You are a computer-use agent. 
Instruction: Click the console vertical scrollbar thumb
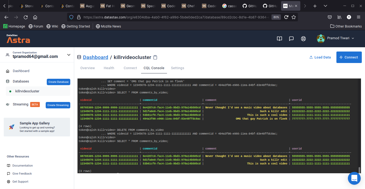point(359,170)
